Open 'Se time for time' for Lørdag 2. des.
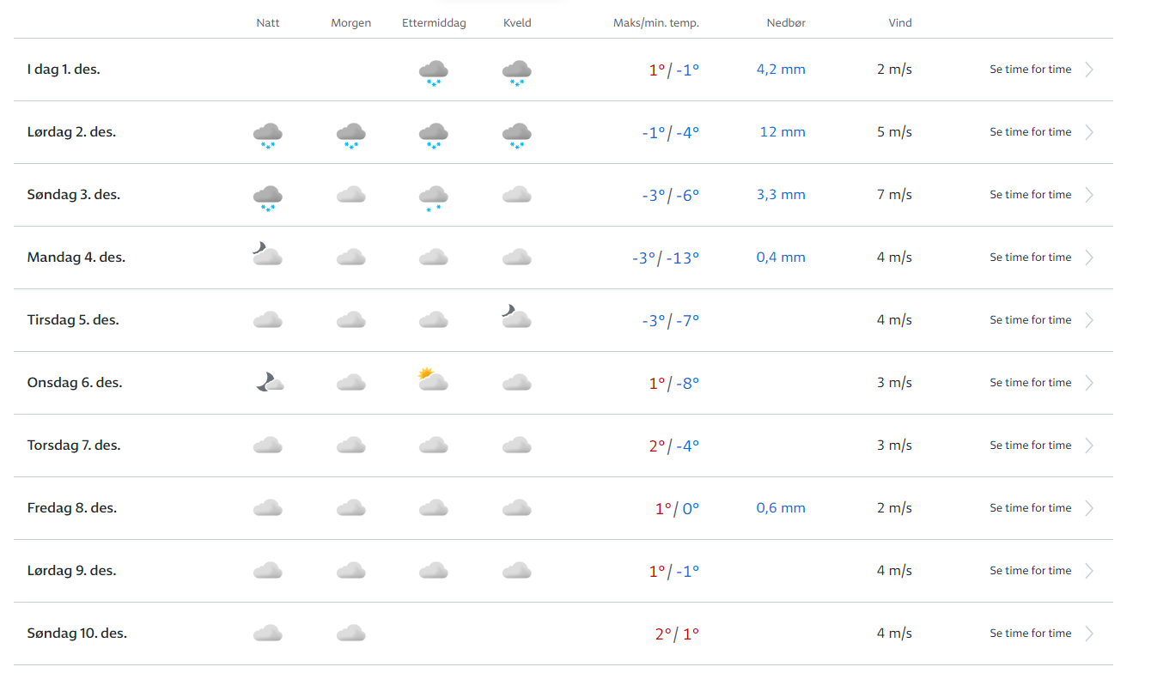The image size is (1151, 673). pyautogui.click(x=1030, y=132)
